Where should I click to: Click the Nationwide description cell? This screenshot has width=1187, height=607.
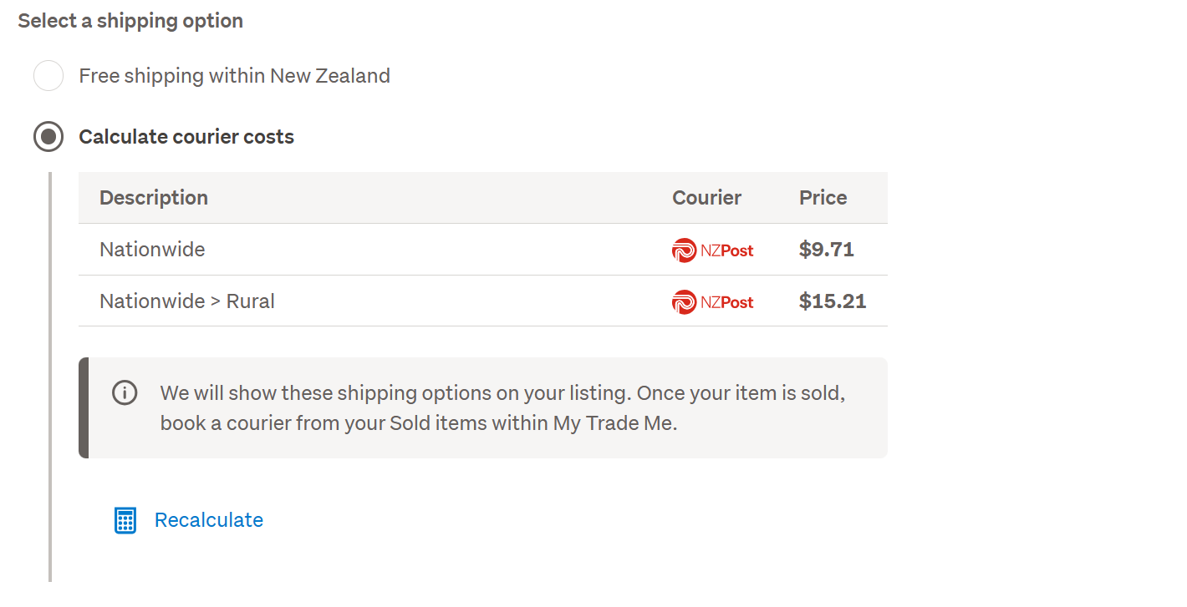click(152, 250)
